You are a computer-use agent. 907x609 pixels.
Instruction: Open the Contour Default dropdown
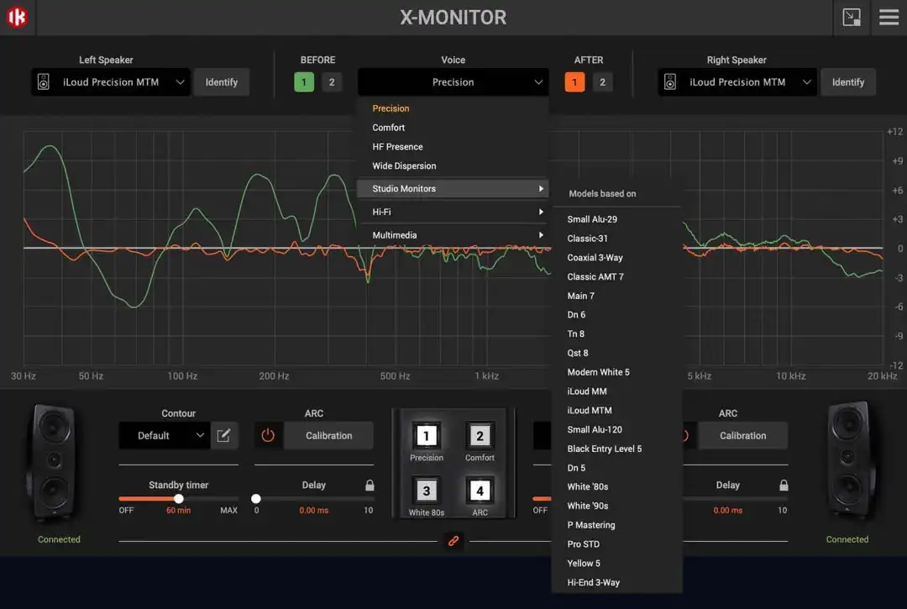coord(165,435)
